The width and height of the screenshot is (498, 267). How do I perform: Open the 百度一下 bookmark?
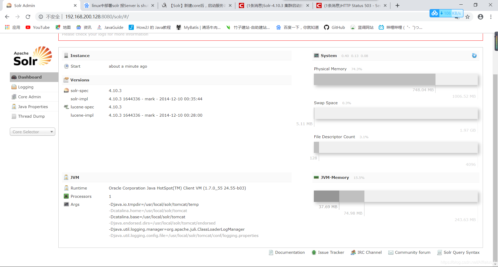[x=297, y=27]
